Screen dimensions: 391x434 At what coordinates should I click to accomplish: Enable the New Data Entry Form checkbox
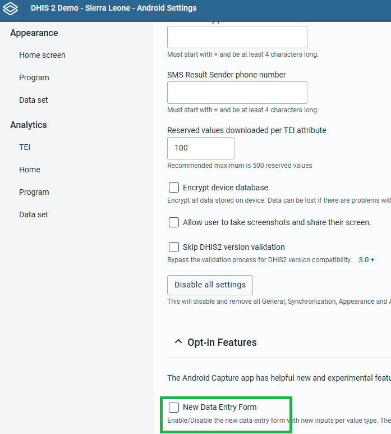[x=174, y=407]
